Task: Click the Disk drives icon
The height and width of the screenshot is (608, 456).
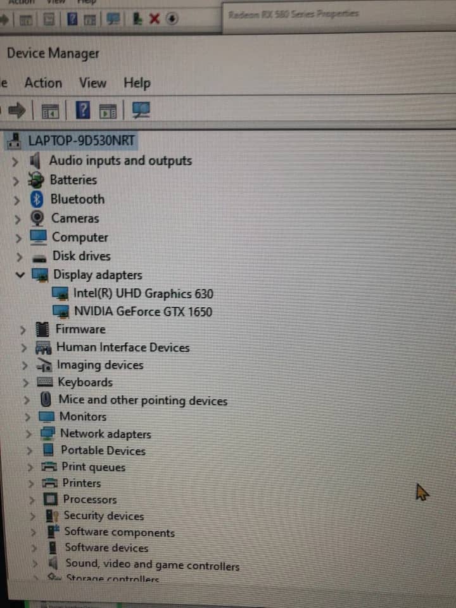Action: pos(39,258)
